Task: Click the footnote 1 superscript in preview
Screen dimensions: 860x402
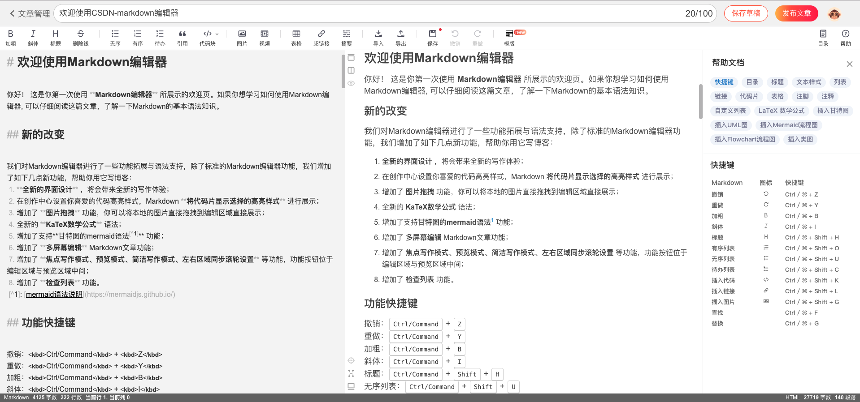Action: [492, 220]
